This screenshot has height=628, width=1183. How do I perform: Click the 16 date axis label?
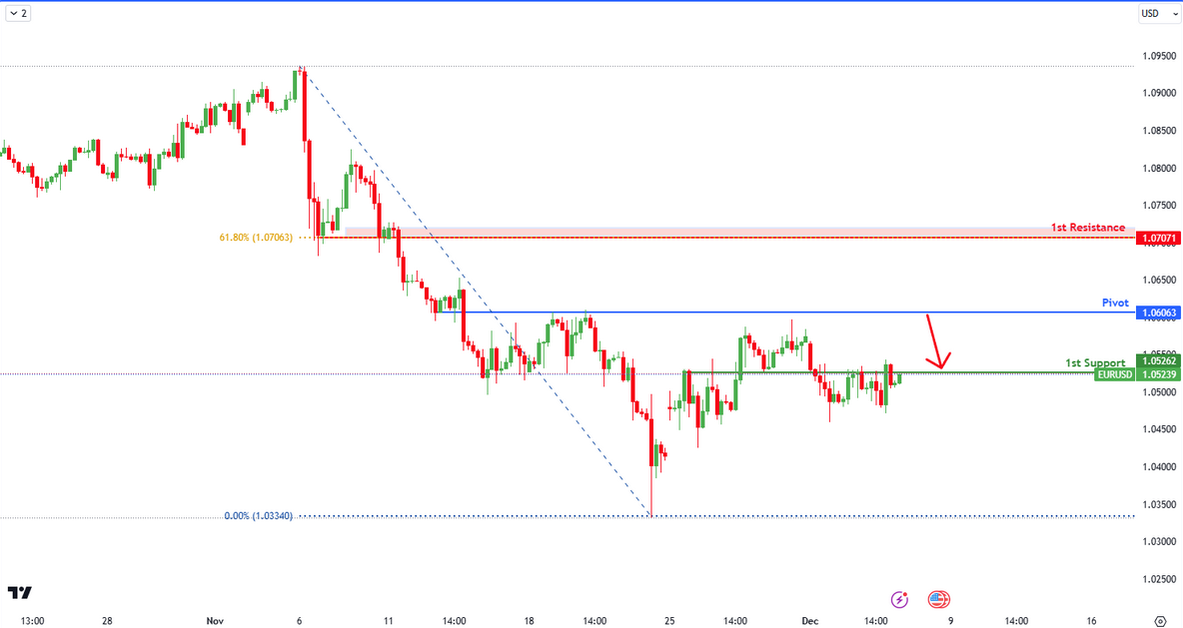coord(1092,621)
